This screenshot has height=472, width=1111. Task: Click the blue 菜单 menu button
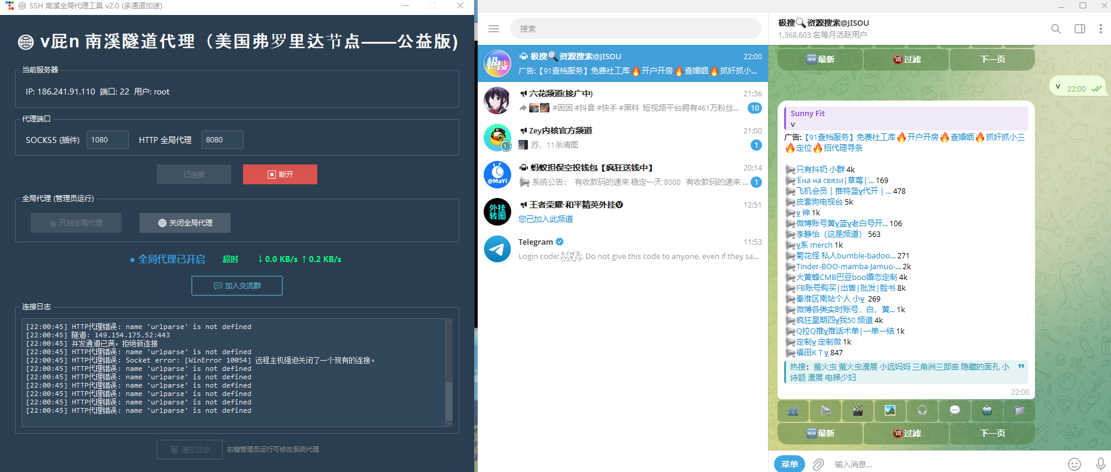(790, 464)
